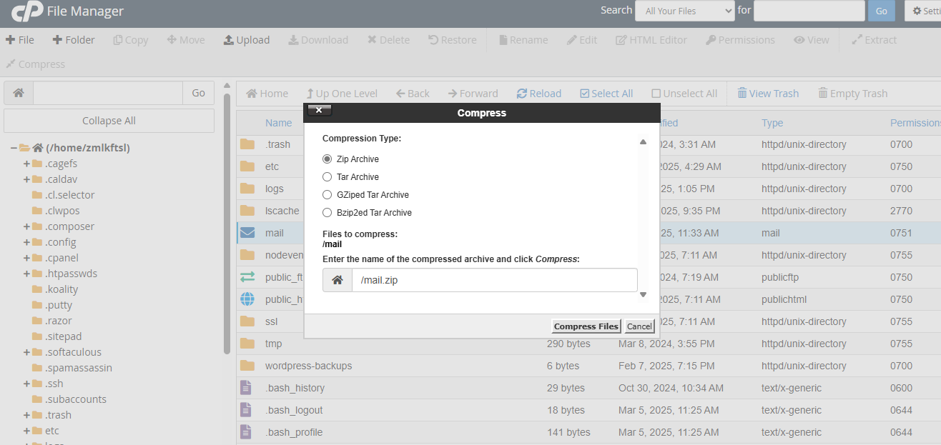Viewport: 941px width, 445px height.
Task: Click the archive name input field
Action: 493,280
